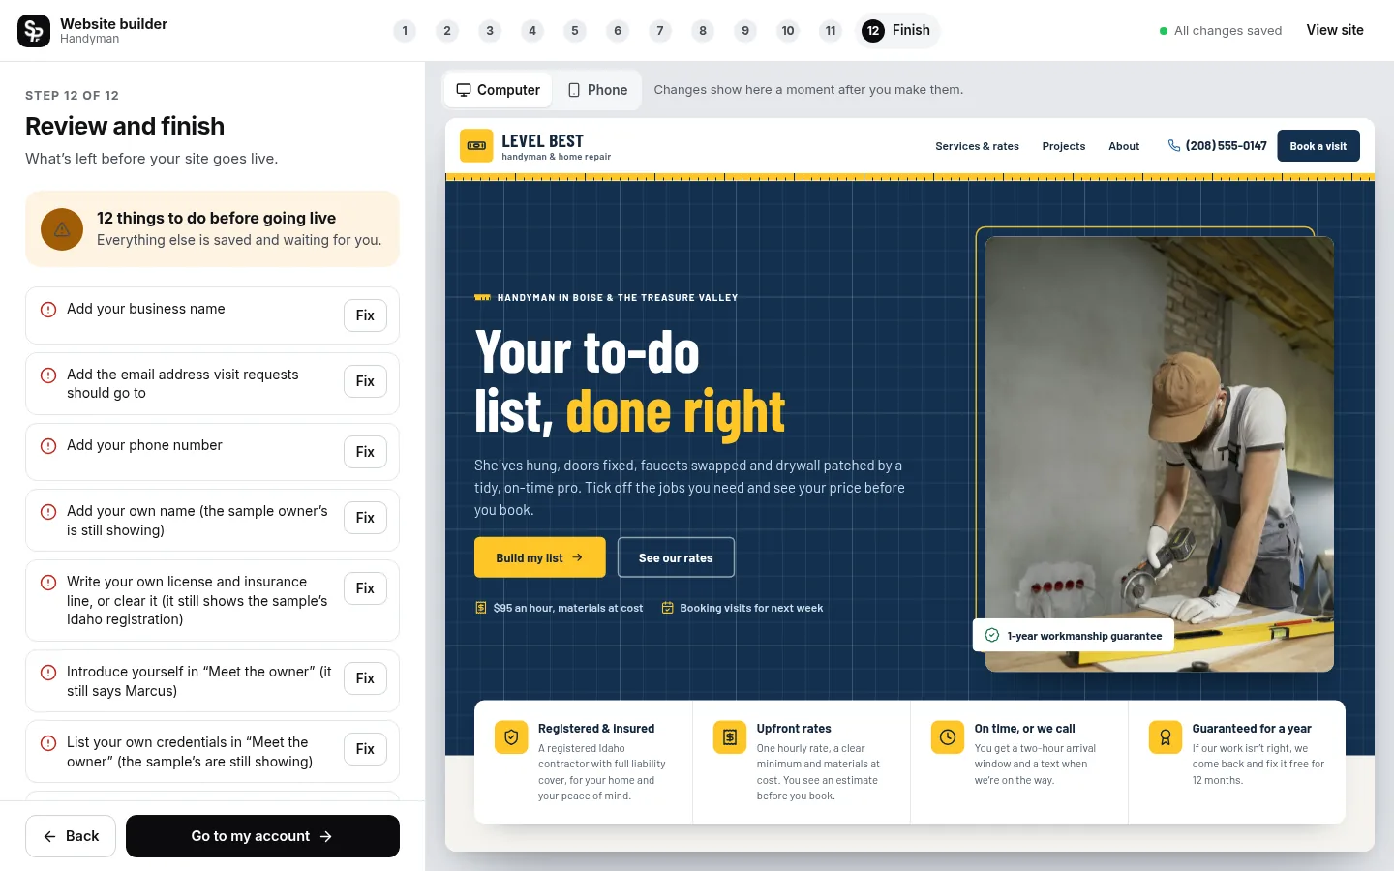Switch to step 11

(831, 31)
